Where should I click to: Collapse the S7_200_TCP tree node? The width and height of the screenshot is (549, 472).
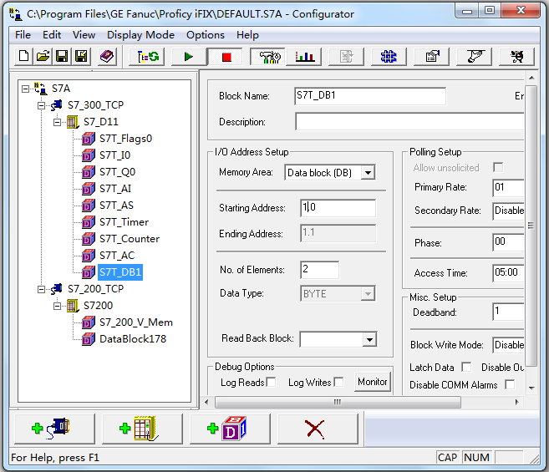(41, 289)
